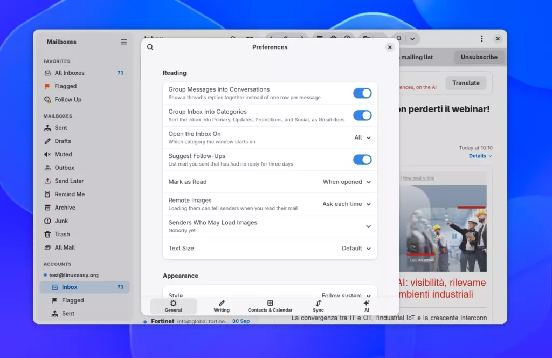Open the Outbox mailbox
The width and height of the screenshot is (552, 358).
85,168
